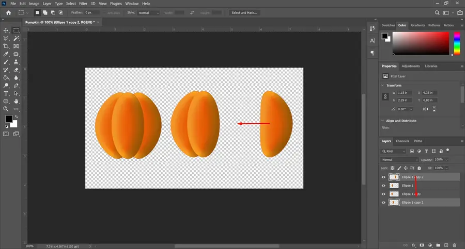Viewport: 465px width, 249px height.
Task: Flip vertical in Transform properties
Action: pyautogui.click(x=434, y=109)
